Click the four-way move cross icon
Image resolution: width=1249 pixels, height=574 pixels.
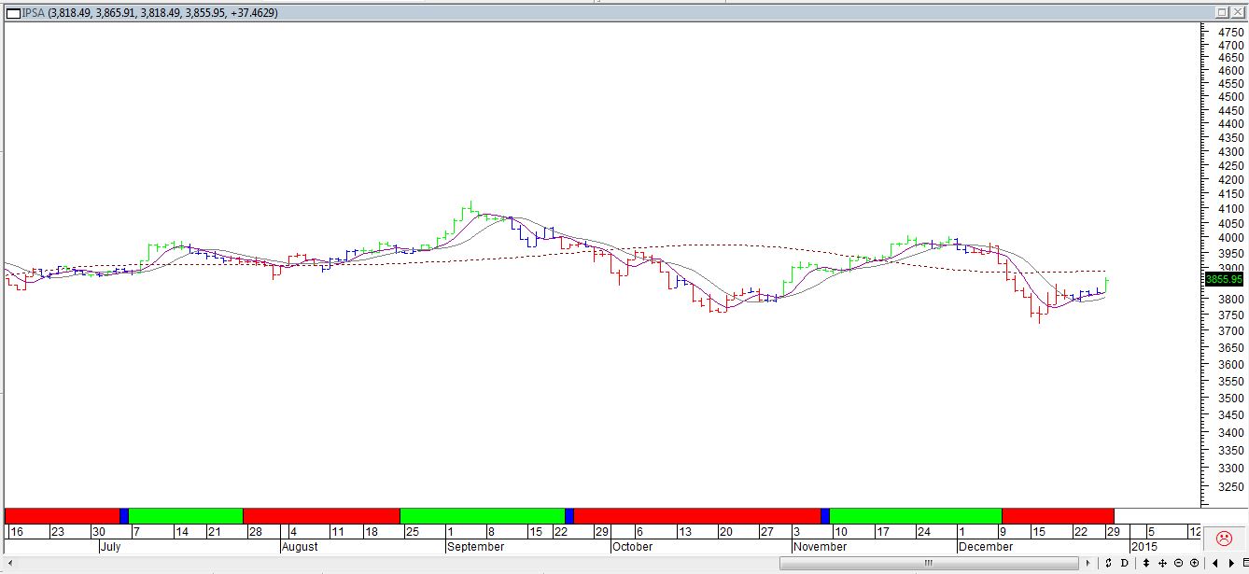(1162, 563)
